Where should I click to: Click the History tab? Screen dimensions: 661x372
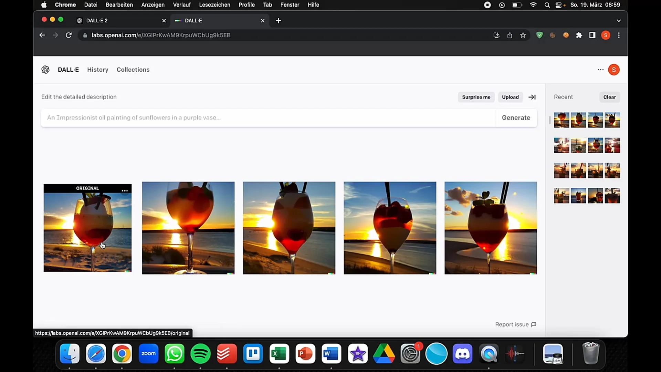click(x=97, y=70)
